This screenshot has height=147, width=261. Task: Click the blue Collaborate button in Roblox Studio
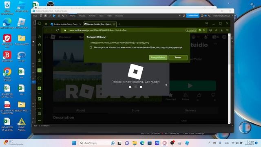(x=192, y=16)
